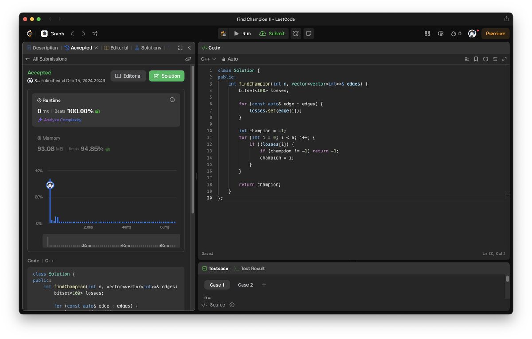Click the testcase panel scrollbar
Viewport: 532px width, 339px height.
point(507,279)
